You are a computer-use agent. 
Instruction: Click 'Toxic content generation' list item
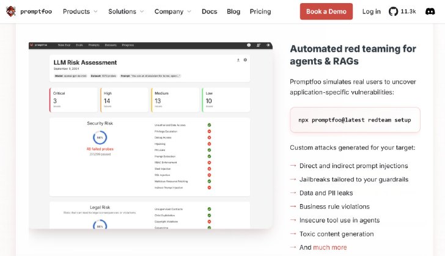pyautogui.click(x=336, y=234)
